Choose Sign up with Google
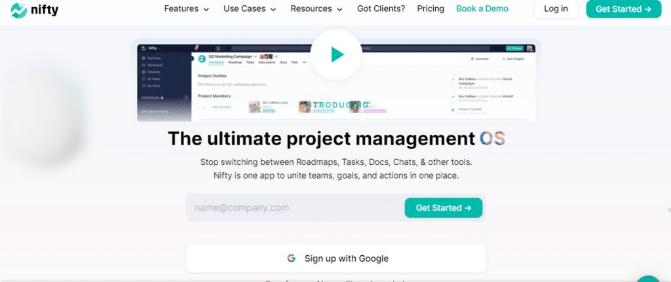 click(336, 258)
